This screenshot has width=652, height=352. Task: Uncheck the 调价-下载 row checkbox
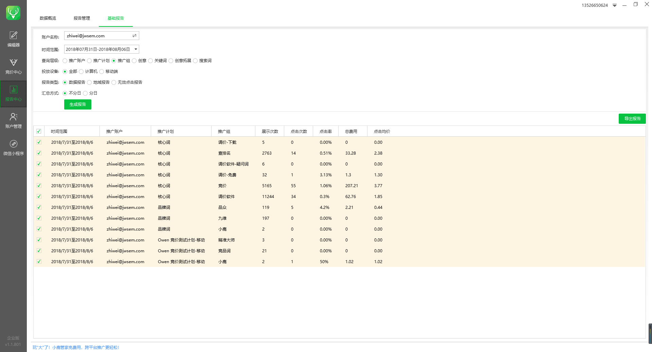[39, 142]
